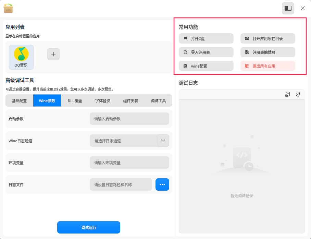This screenshot has width=311, height=239.
Task: Focus the 启动参数 input field
Action: point(129,119)
